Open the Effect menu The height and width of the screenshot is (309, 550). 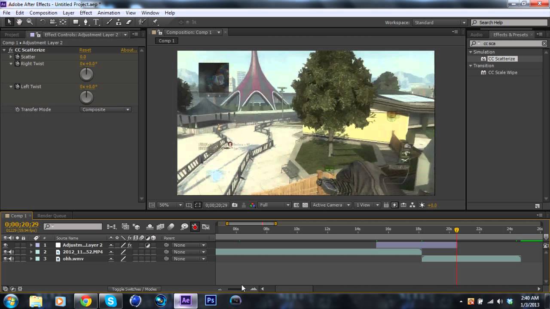pyautogui.click(x=86, y=13)
